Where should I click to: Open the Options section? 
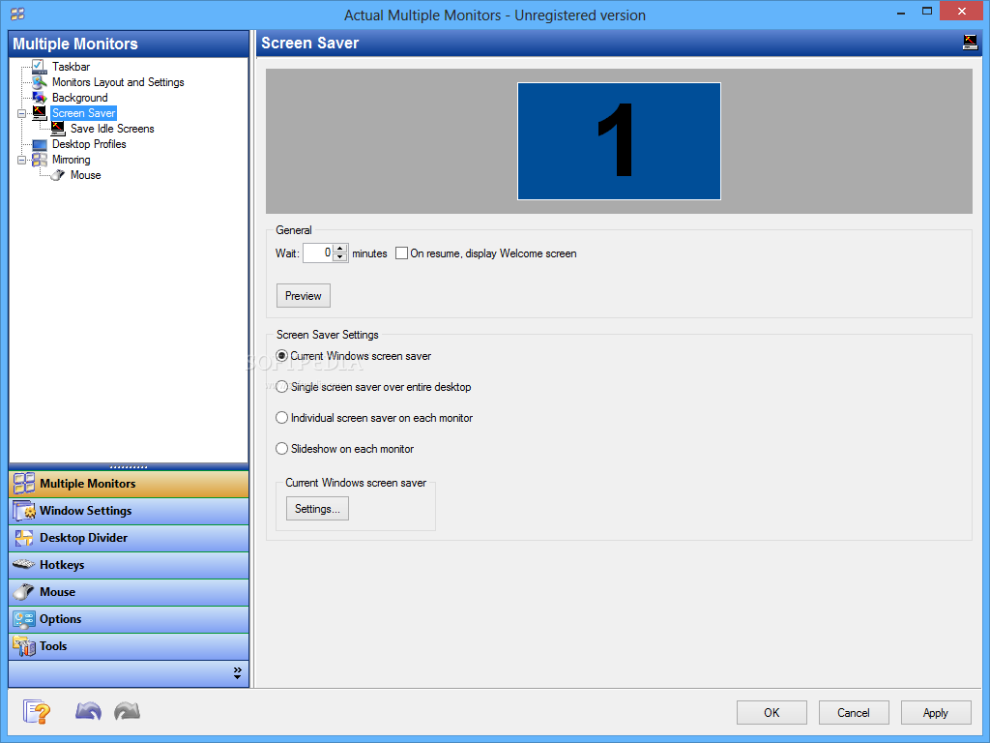129,619
